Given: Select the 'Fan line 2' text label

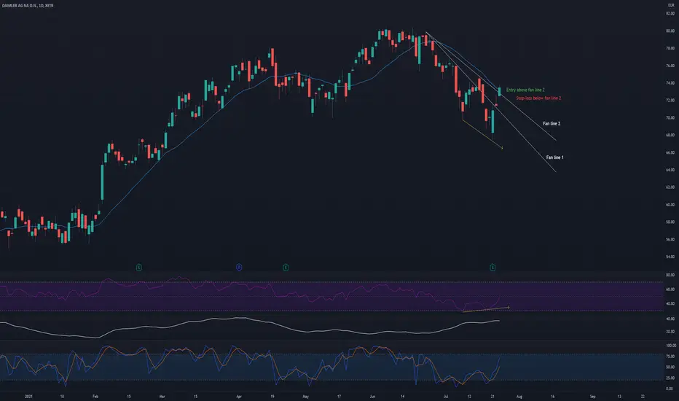Looking at the screenshot, I should pos(552,123).
